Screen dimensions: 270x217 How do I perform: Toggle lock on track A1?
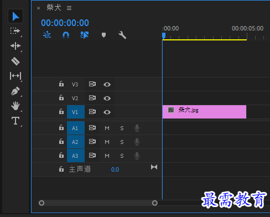pyautogui.click(x=61, y=127)
